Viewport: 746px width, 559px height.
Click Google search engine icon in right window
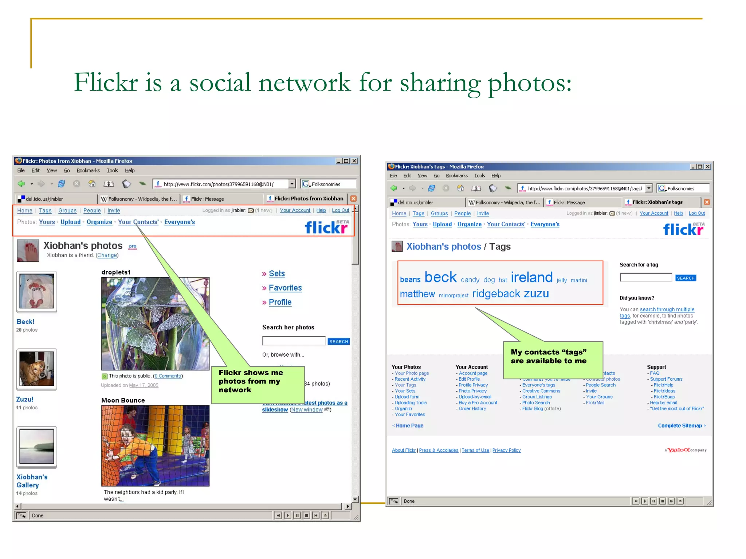pos(662,188)
